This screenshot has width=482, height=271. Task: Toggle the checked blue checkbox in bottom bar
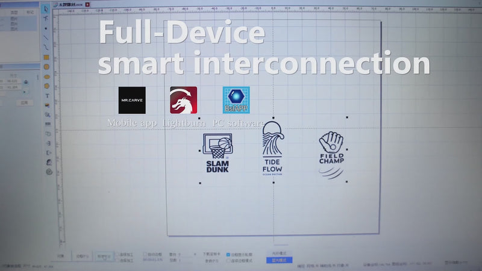pos(227,254)
